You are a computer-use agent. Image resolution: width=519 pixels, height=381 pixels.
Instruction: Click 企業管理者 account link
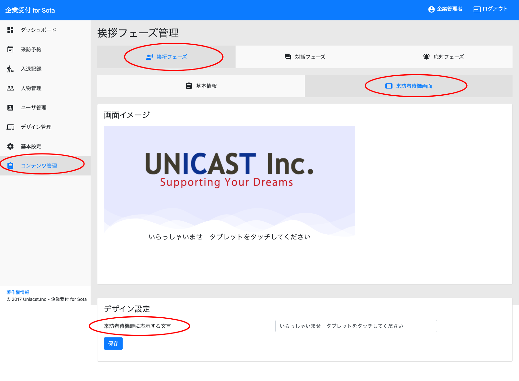coord(445,9)
